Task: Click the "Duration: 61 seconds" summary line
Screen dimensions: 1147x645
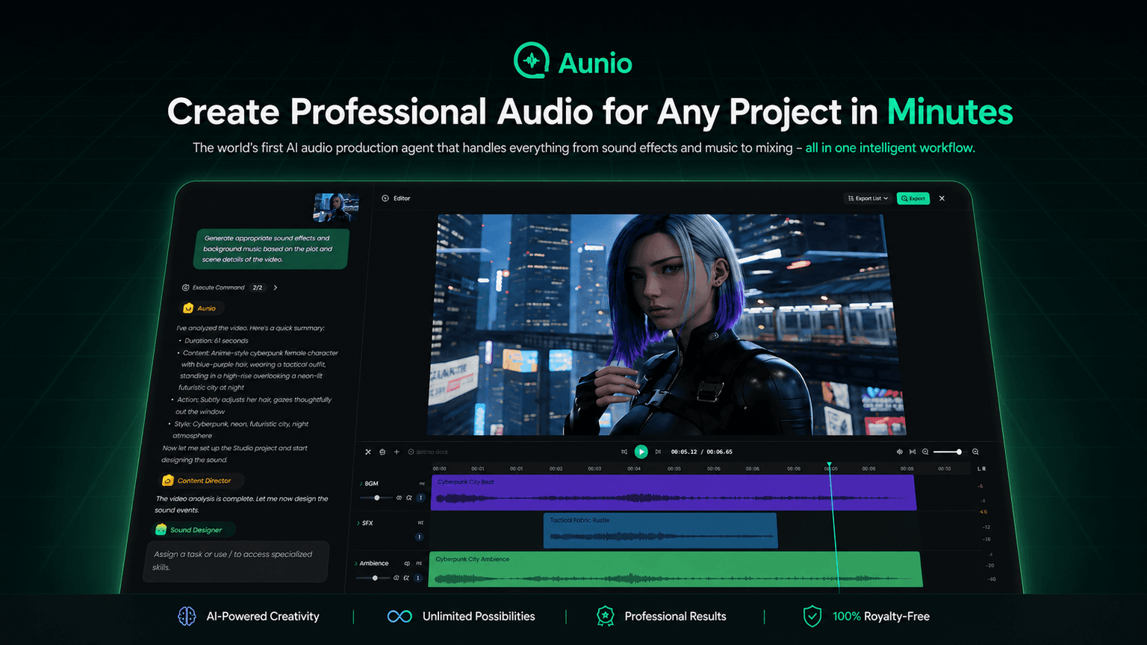Action: tap(217, 340)
